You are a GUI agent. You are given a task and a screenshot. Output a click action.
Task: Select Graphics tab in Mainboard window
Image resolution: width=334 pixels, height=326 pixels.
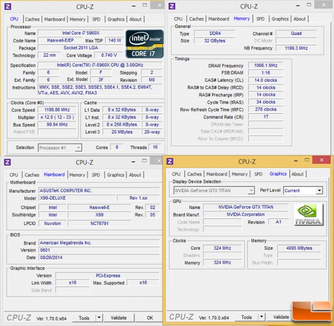(x=115, y=175)
